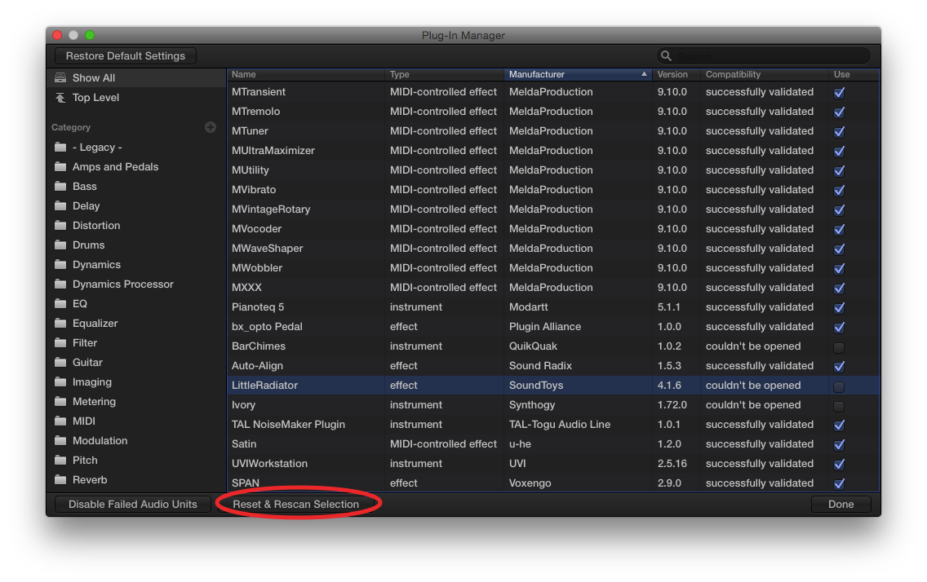Image resolution: width=927 pixels, height=582 pixels.
Task: Toggle sort arrow in Manufacturer column header
Action: point(644,74)
